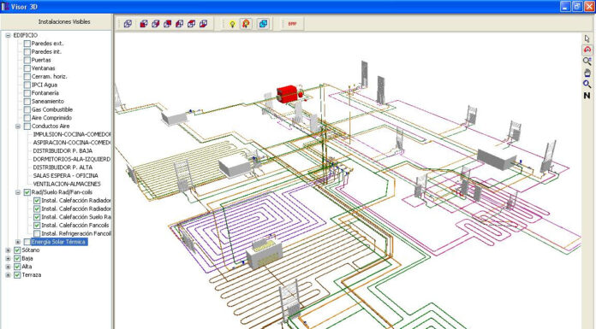Select the hand pan tool
The width and height of the screenshot is (596, 329).
[587, 73]
